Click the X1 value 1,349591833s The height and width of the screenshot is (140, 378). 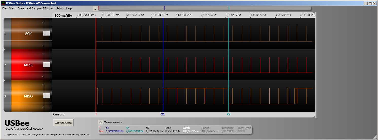(115, 131)
